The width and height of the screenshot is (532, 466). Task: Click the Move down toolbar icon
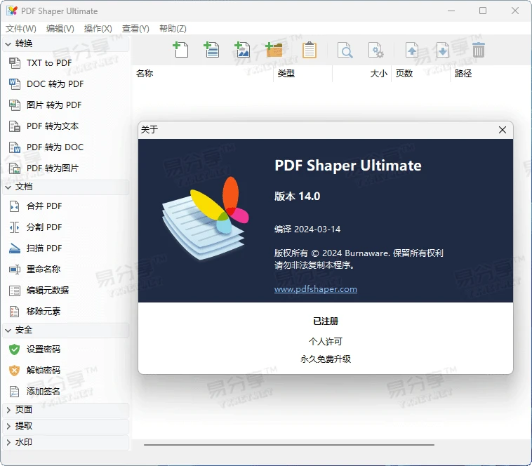click(443, 51)
